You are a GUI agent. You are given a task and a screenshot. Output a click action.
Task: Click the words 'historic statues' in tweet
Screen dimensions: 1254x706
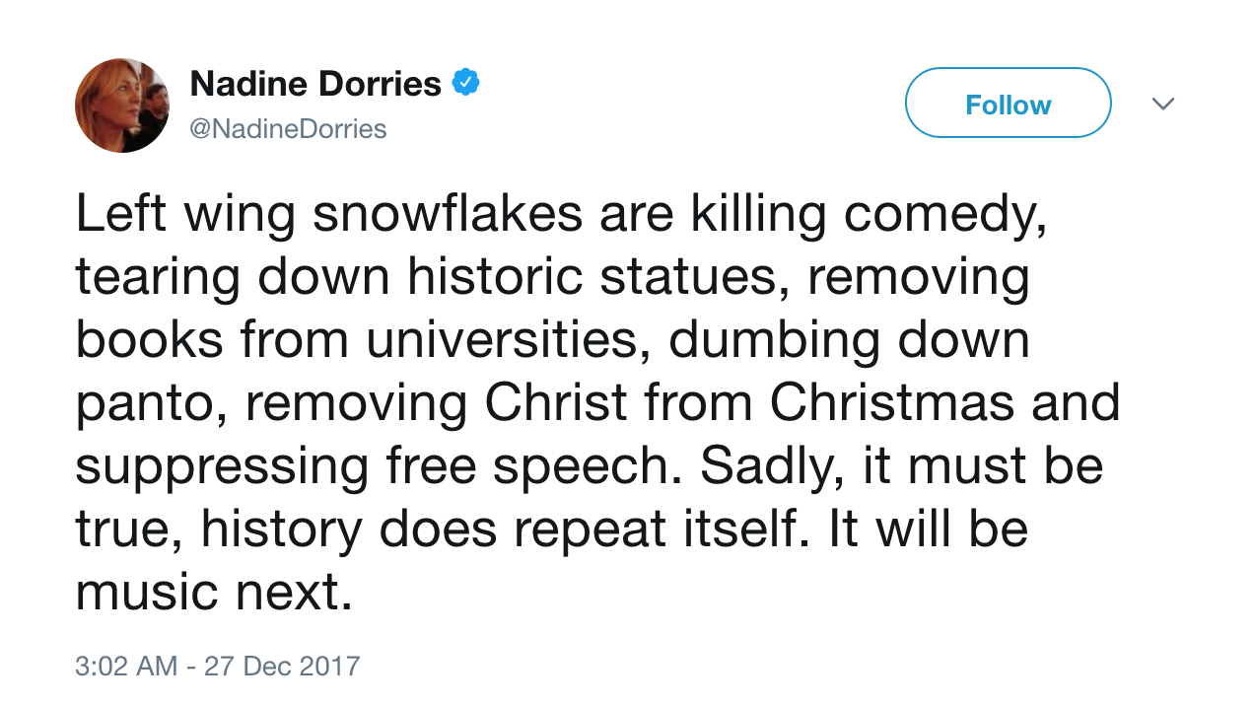click(x=597, y=277)
